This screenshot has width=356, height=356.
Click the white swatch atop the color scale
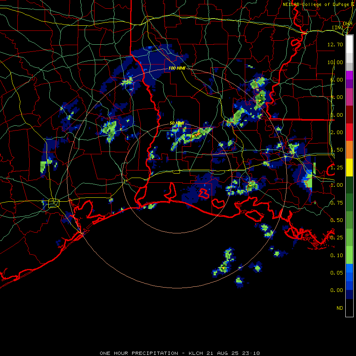click(x=349, y=44)
